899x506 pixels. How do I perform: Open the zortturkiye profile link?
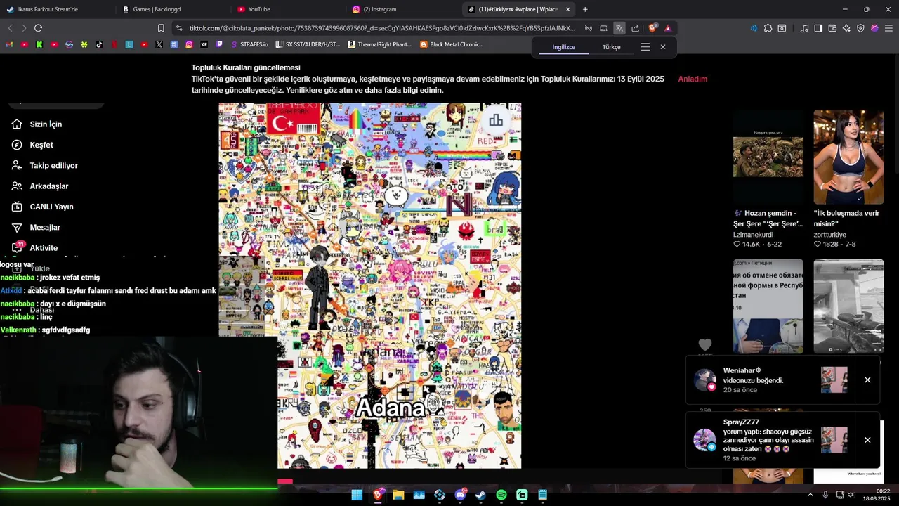click(830, 234)
